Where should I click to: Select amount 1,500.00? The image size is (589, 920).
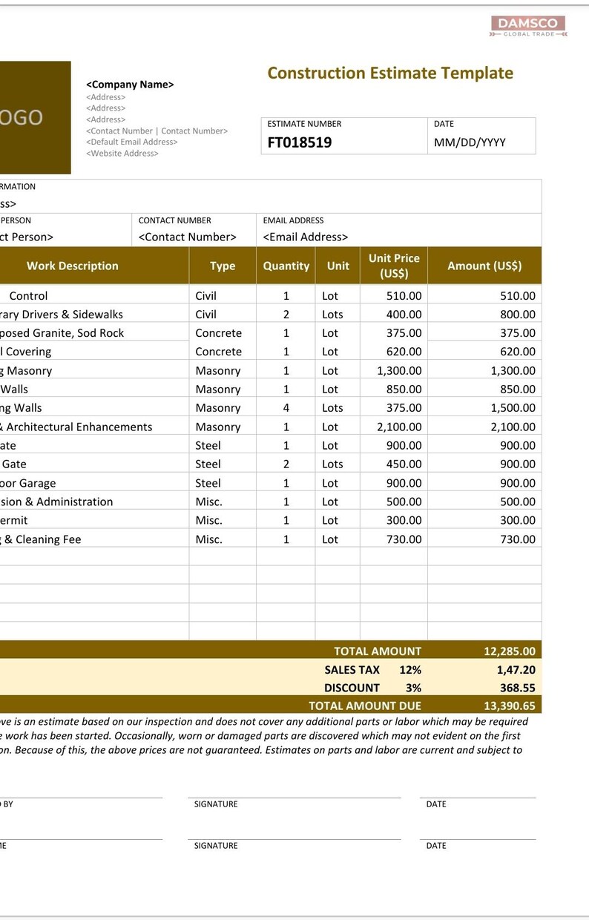pos(513,408)
